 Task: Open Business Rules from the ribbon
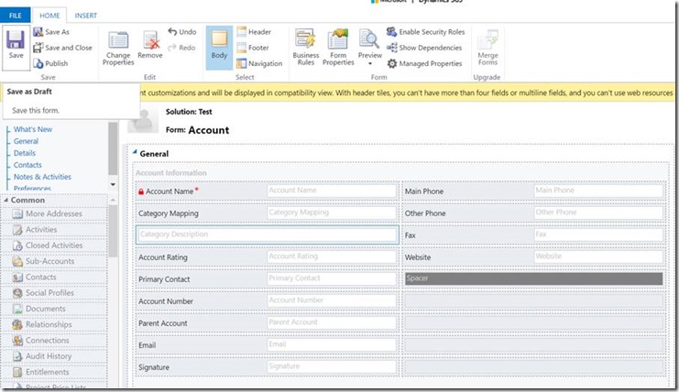pos(306,46)
